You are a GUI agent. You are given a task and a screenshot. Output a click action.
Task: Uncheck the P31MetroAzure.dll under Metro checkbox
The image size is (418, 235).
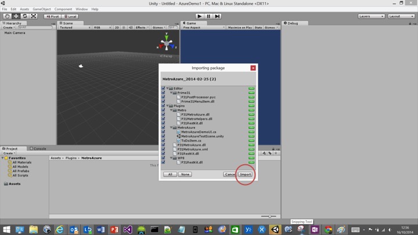pos(163,114)
